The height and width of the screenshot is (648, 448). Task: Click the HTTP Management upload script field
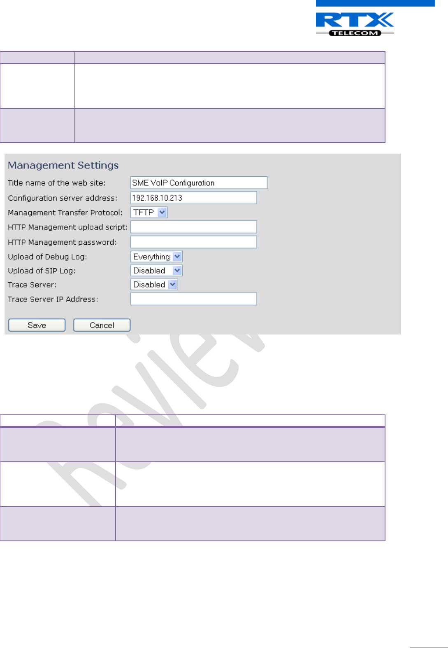tap(194, 227)
